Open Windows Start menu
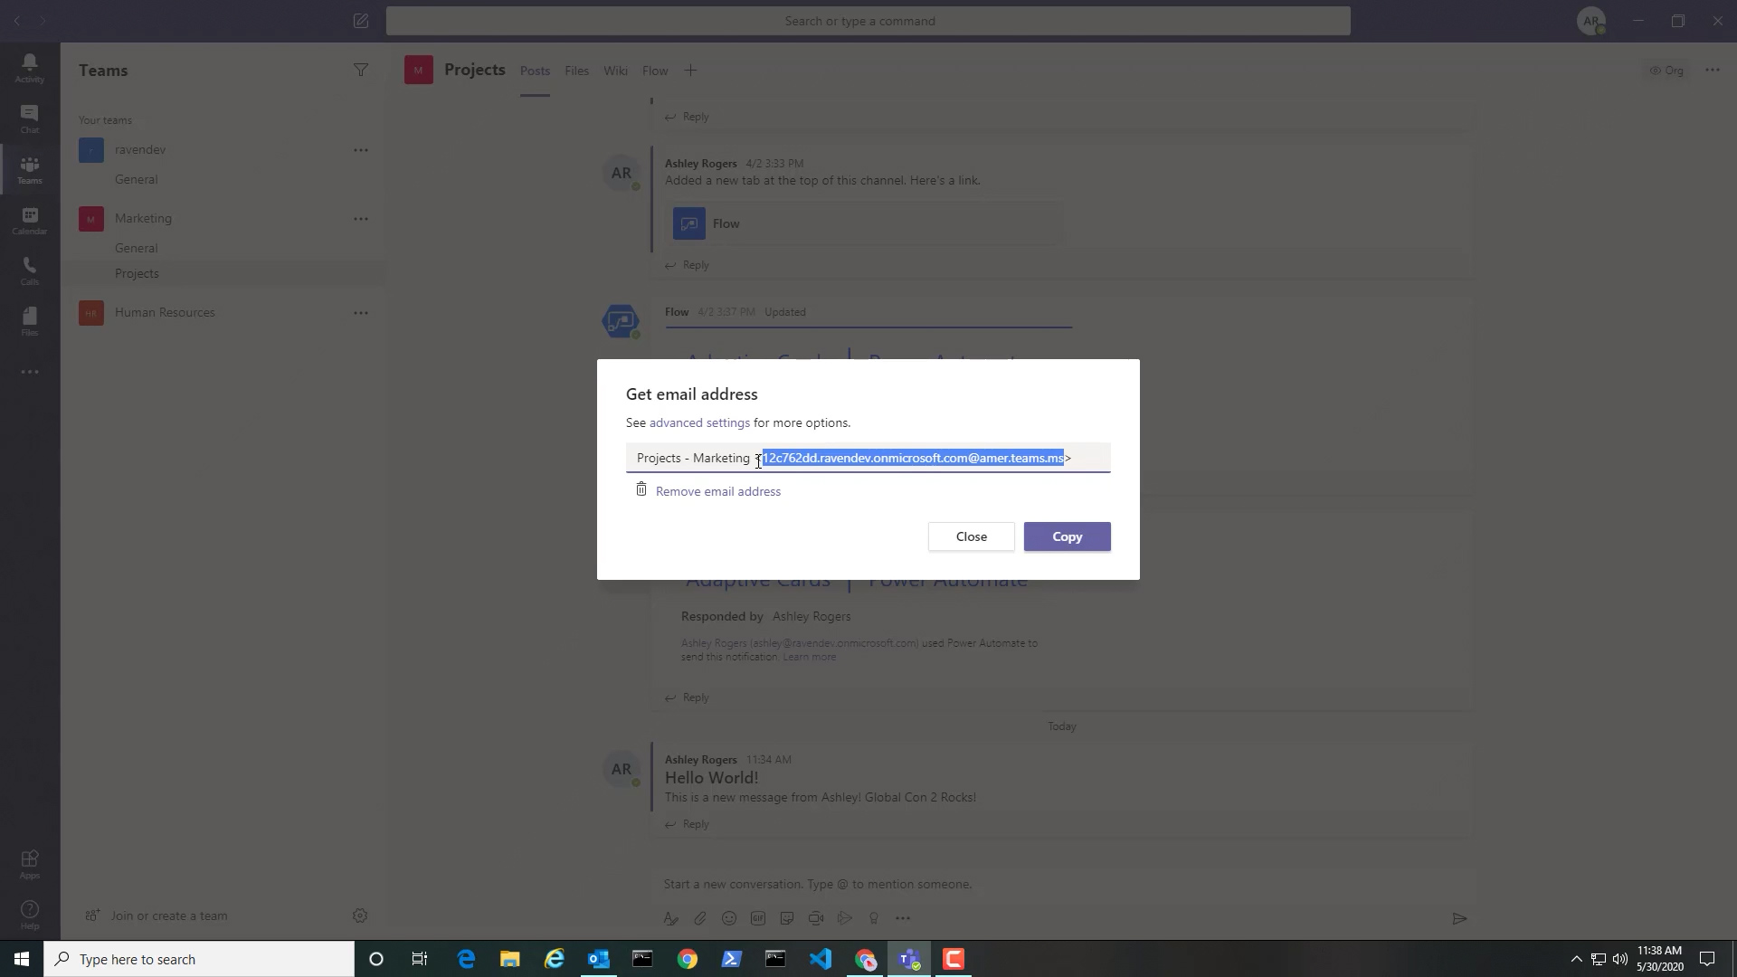 pyautogui.click(x=22, y=959)
